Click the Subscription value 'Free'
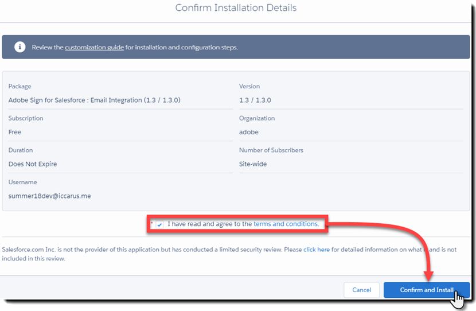This screenshot has width=476, height=311. click(x=15, y=132)
